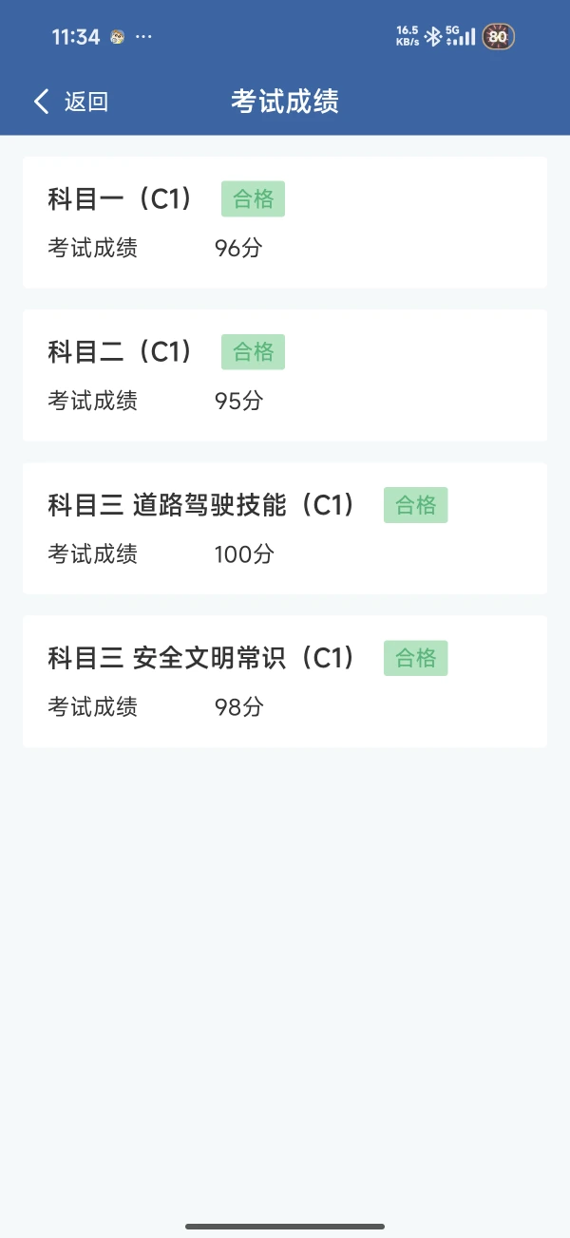570x1238 pixels.
Task: Tap the small avatar notification icon
Action: [x=118, y=37]
